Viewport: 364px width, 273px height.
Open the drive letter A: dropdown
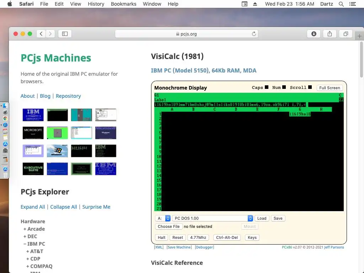point(163,218)
